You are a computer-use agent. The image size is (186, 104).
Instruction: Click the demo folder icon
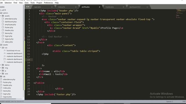[3, 65]
